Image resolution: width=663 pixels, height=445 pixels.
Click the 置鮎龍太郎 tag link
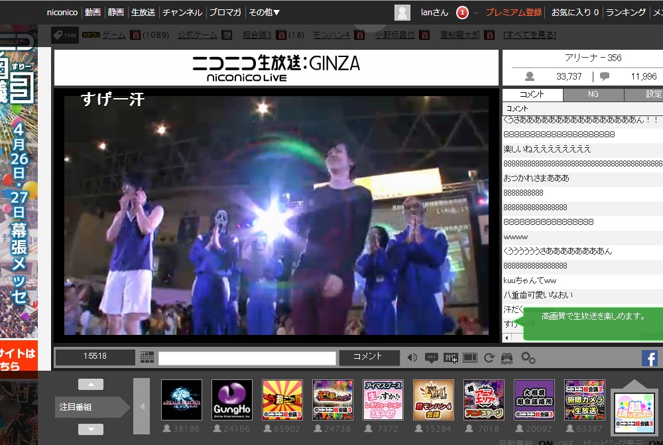coord(460,34)
